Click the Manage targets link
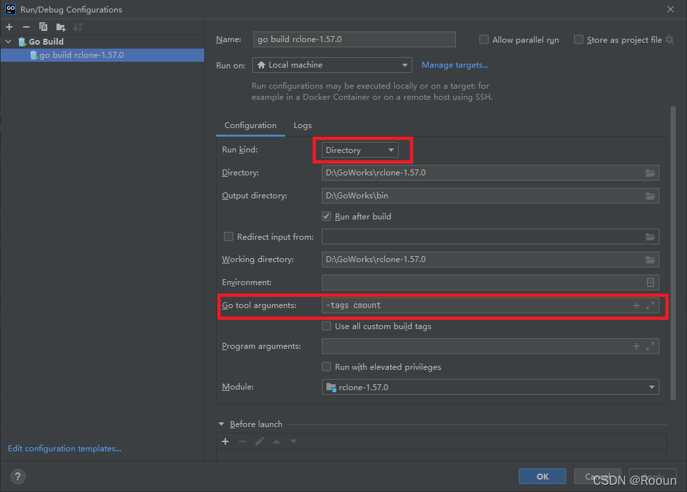 454,65
